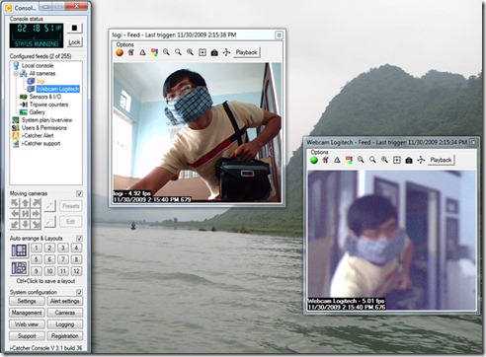Select layout button 12

point(76,271)
